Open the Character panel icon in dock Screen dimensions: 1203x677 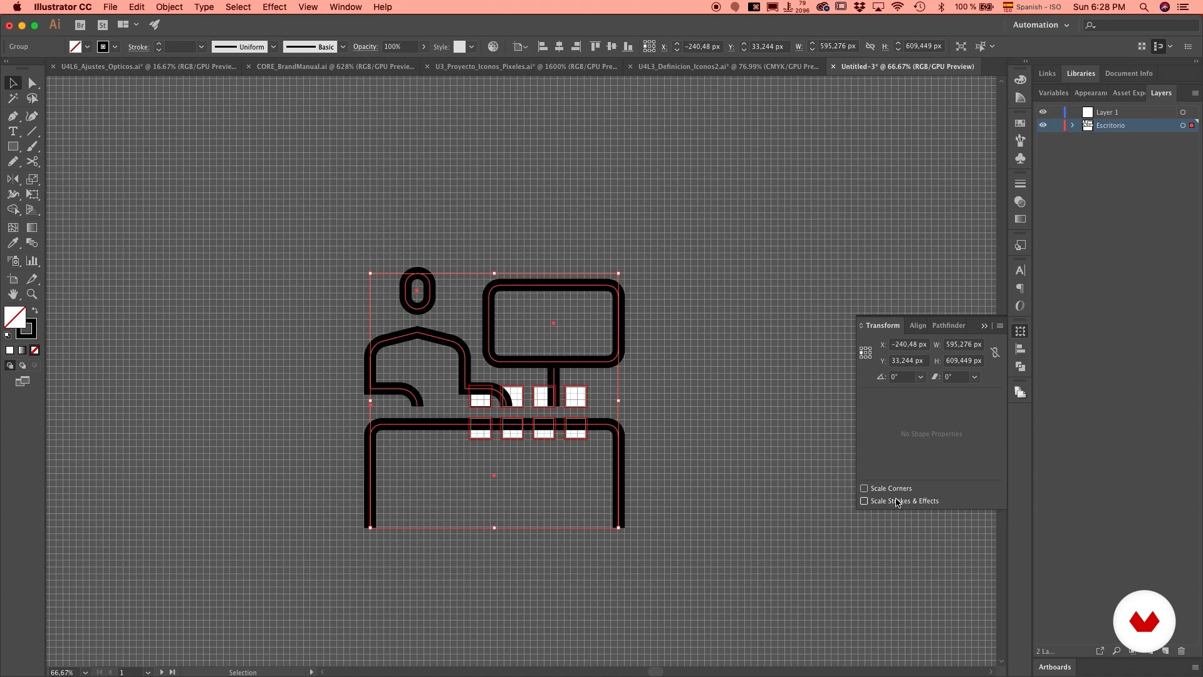1020,270
